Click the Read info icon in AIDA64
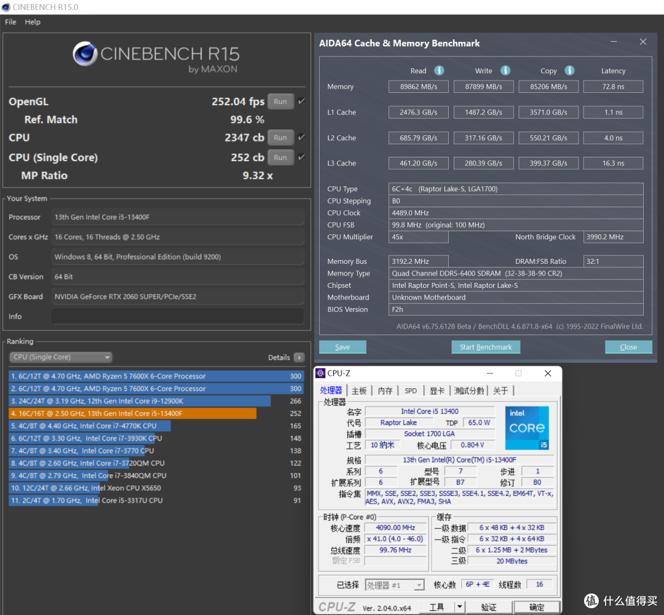Viewport: 664px width, 615px height. tap(439, 70)
